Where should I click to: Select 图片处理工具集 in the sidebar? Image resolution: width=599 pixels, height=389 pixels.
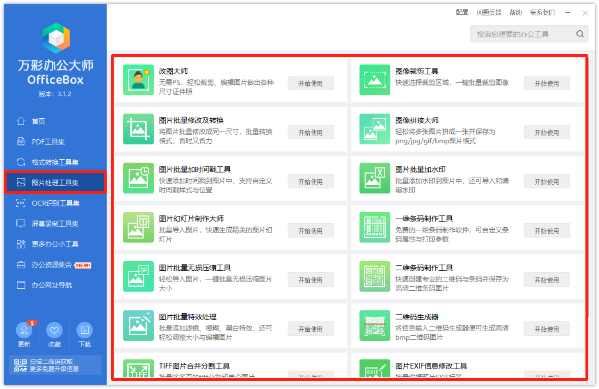(x=55, y=183)
